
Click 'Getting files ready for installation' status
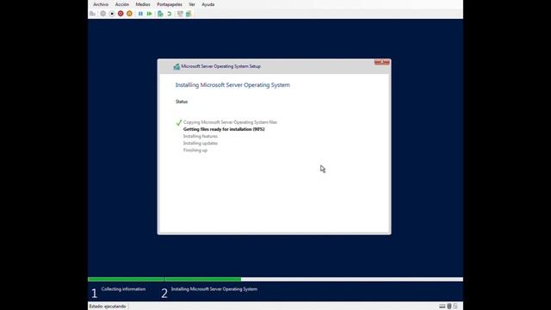(224, 129)
